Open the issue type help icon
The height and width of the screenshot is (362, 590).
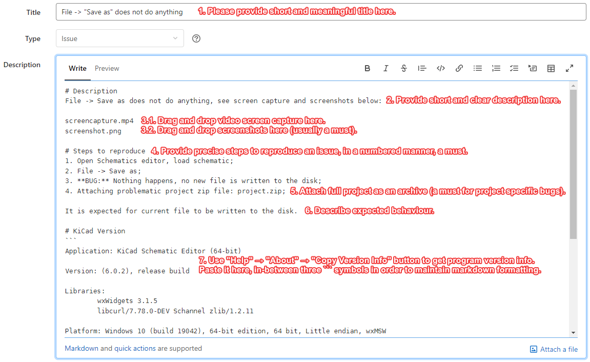tap(196, 38)
